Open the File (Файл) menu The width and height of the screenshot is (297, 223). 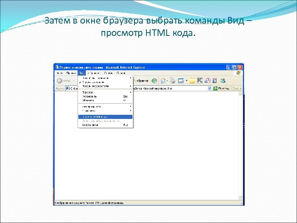pyautogui.click(x=60, y=73)
